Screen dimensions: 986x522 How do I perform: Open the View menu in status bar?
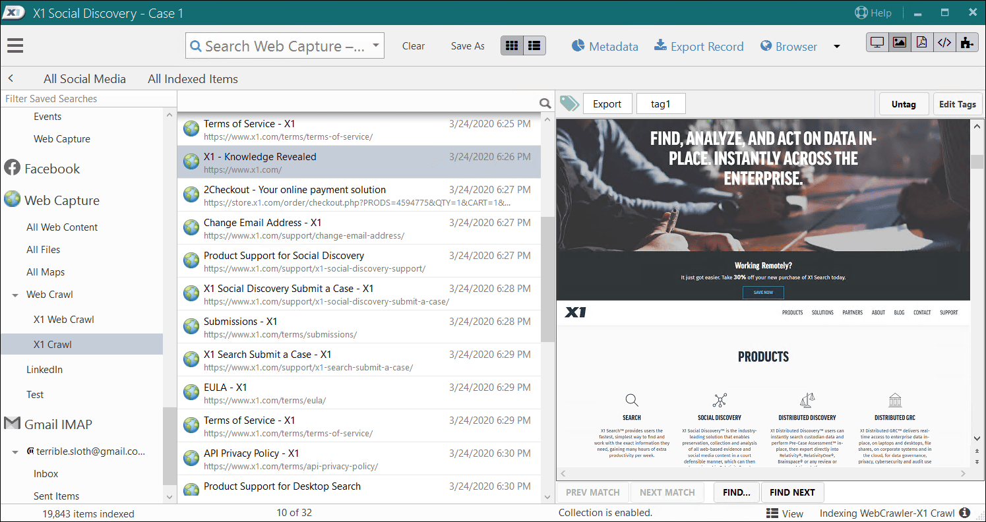(x=785, y=513)
